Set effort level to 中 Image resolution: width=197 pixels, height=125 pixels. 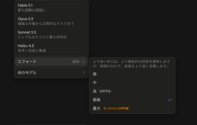(132, 83)
